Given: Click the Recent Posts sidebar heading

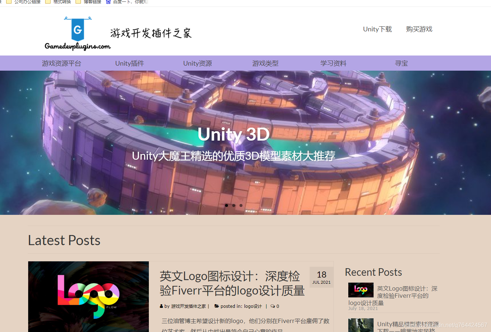Looking at the screenshot, I should [374, 272].
